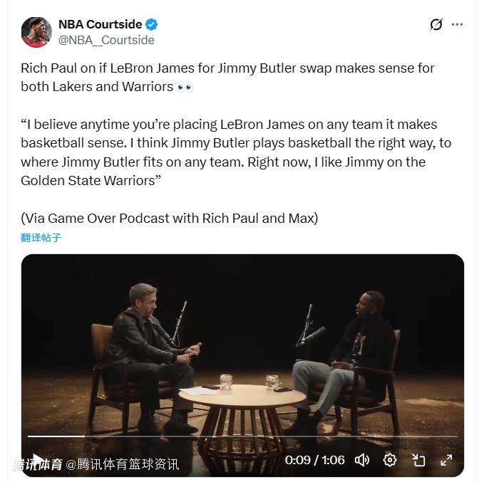
Task: Open video settings via the gear icon
Action: click(x=390, y=460)
